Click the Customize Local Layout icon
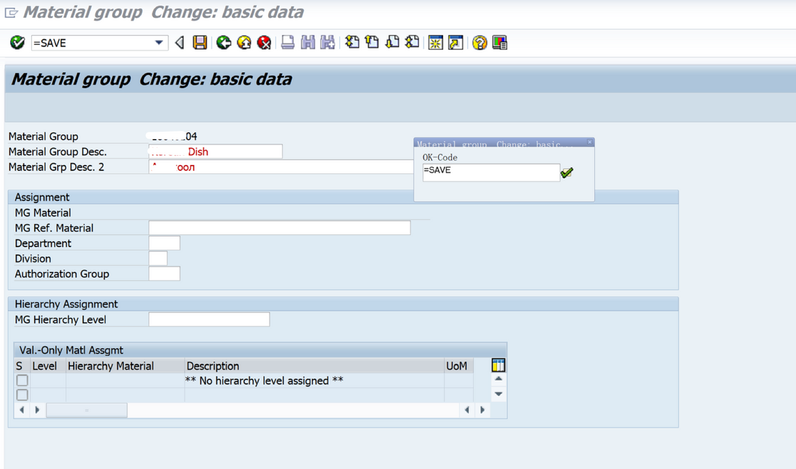The image size is (796, 469). point(499,42)
